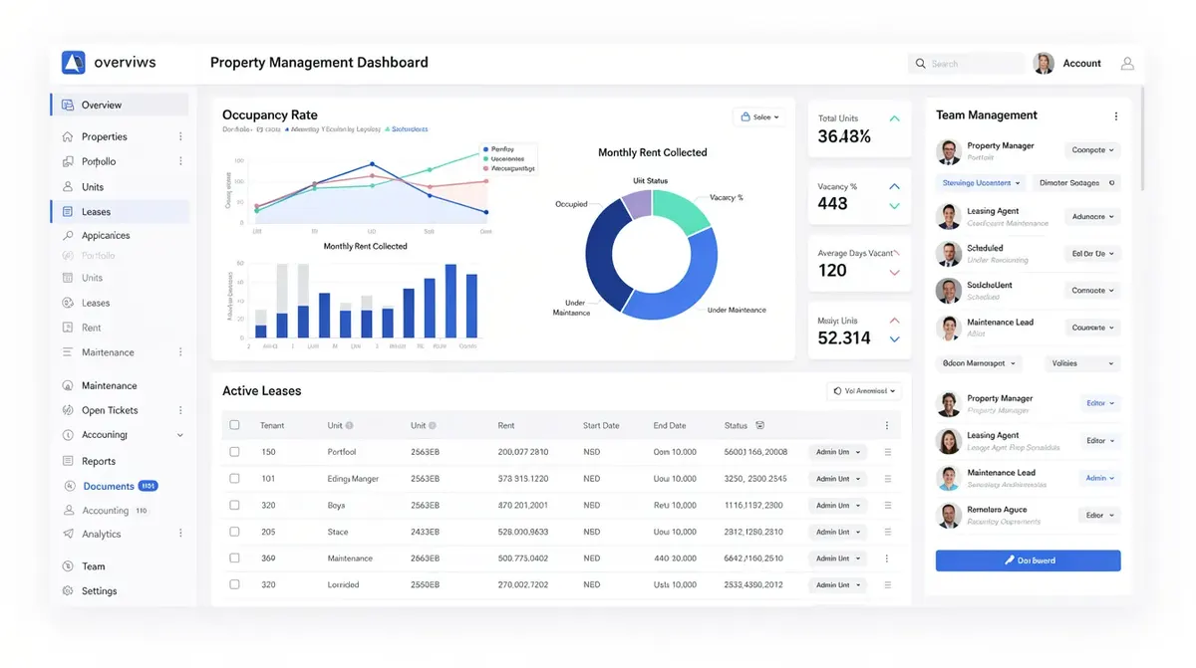The image size is (1196, 668).
Task: Open Documents in sidebar
Action: 109,486
